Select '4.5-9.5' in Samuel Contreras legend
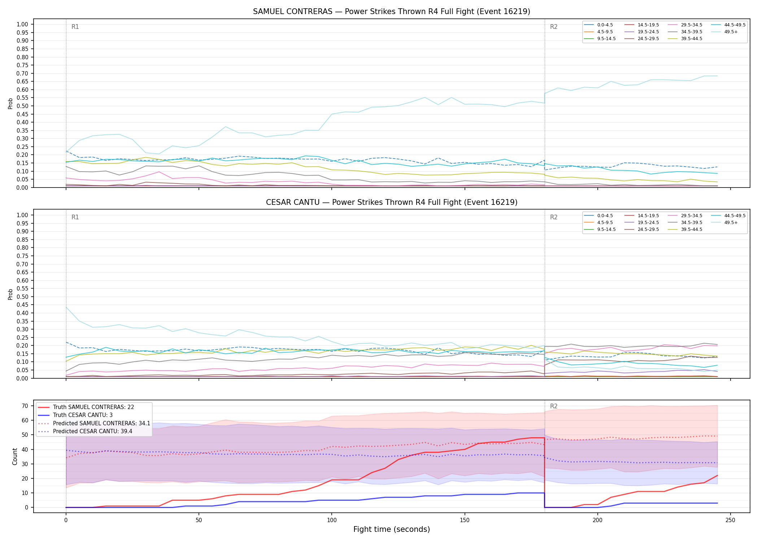The height and width of the screenshot is (542, 758). [x=599, y=32]
